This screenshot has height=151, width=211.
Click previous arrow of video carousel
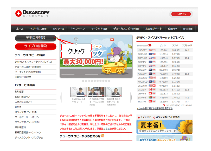61,97
